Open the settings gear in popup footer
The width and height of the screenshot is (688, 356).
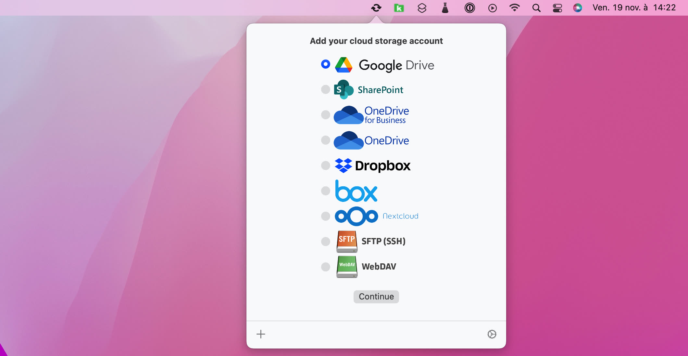click(x=492, y=334)
